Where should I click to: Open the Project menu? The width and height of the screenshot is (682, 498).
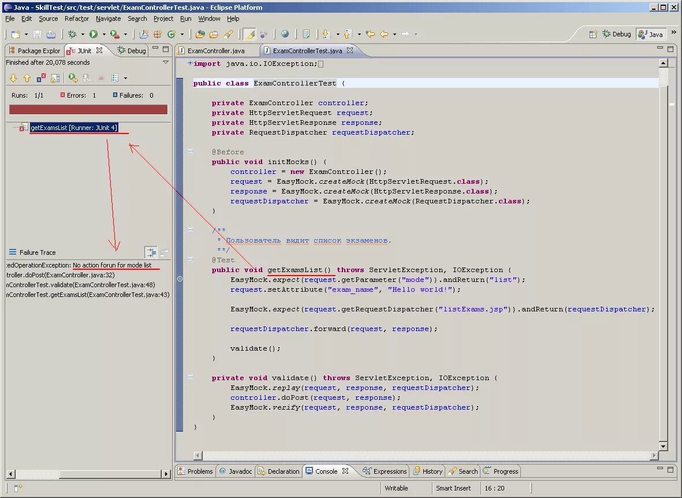163,18
